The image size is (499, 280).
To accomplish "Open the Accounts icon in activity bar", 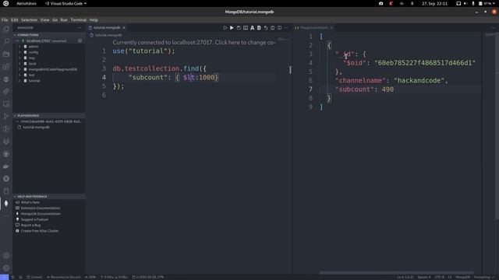I will click(x=6, y=256).
